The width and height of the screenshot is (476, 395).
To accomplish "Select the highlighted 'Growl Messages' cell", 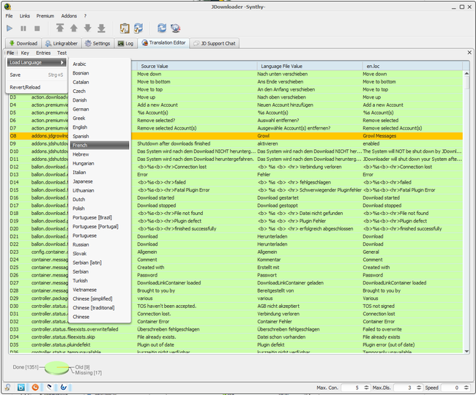I will (x=412, y=136).
